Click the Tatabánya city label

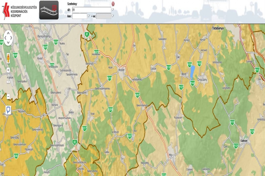(x=218, y=27)
